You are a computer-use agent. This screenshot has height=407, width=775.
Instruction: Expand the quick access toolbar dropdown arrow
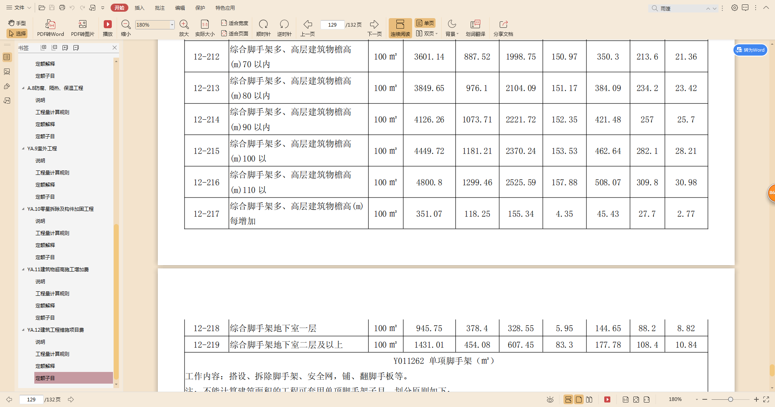click(103, 8)
